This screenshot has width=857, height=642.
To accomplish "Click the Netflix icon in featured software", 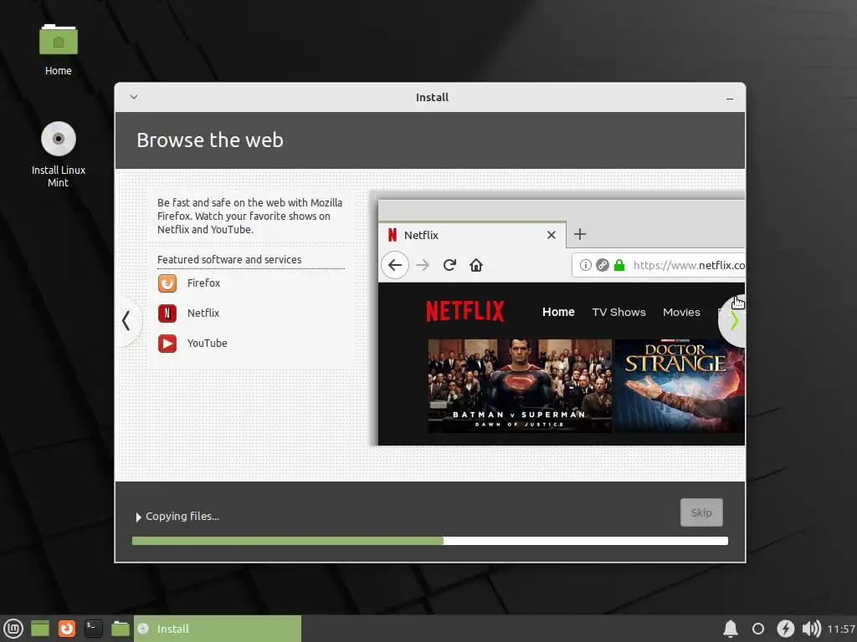I will click(x=167, y=313).
